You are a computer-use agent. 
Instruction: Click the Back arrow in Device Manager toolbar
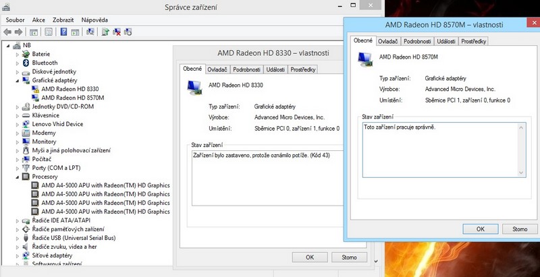[7, 32]
